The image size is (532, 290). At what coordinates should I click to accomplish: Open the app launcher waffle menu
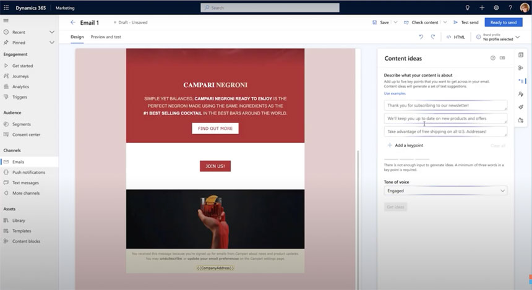(6, 7)
